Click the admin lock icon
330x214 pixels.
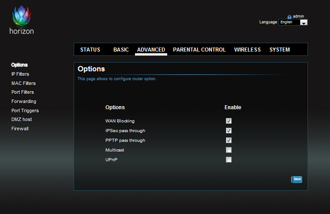(x=289, y=17)
